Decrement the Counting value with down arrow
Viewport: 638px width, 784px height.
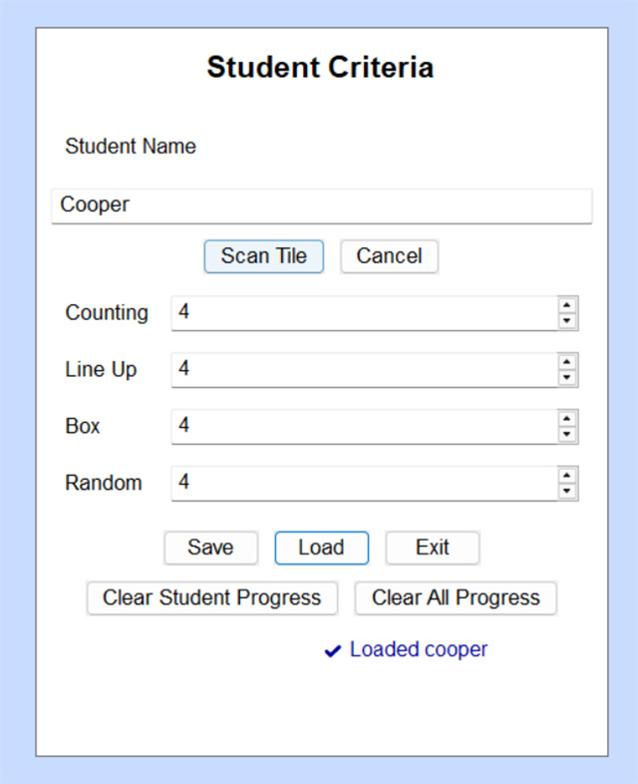(567, 321)
